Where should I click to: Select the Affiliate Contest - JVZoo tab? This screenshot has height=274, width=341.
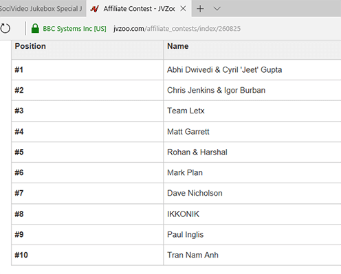[139, 8]
